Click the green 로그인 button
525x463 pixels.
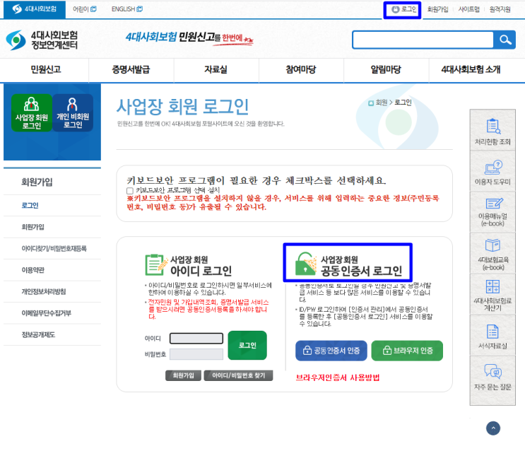point(247,346)
